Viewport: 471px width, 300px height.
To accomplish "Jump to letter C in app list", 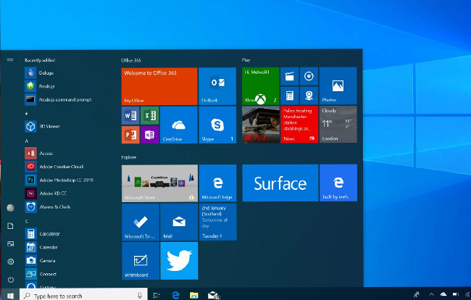I will pyautogui.click(x=26, y=221).
